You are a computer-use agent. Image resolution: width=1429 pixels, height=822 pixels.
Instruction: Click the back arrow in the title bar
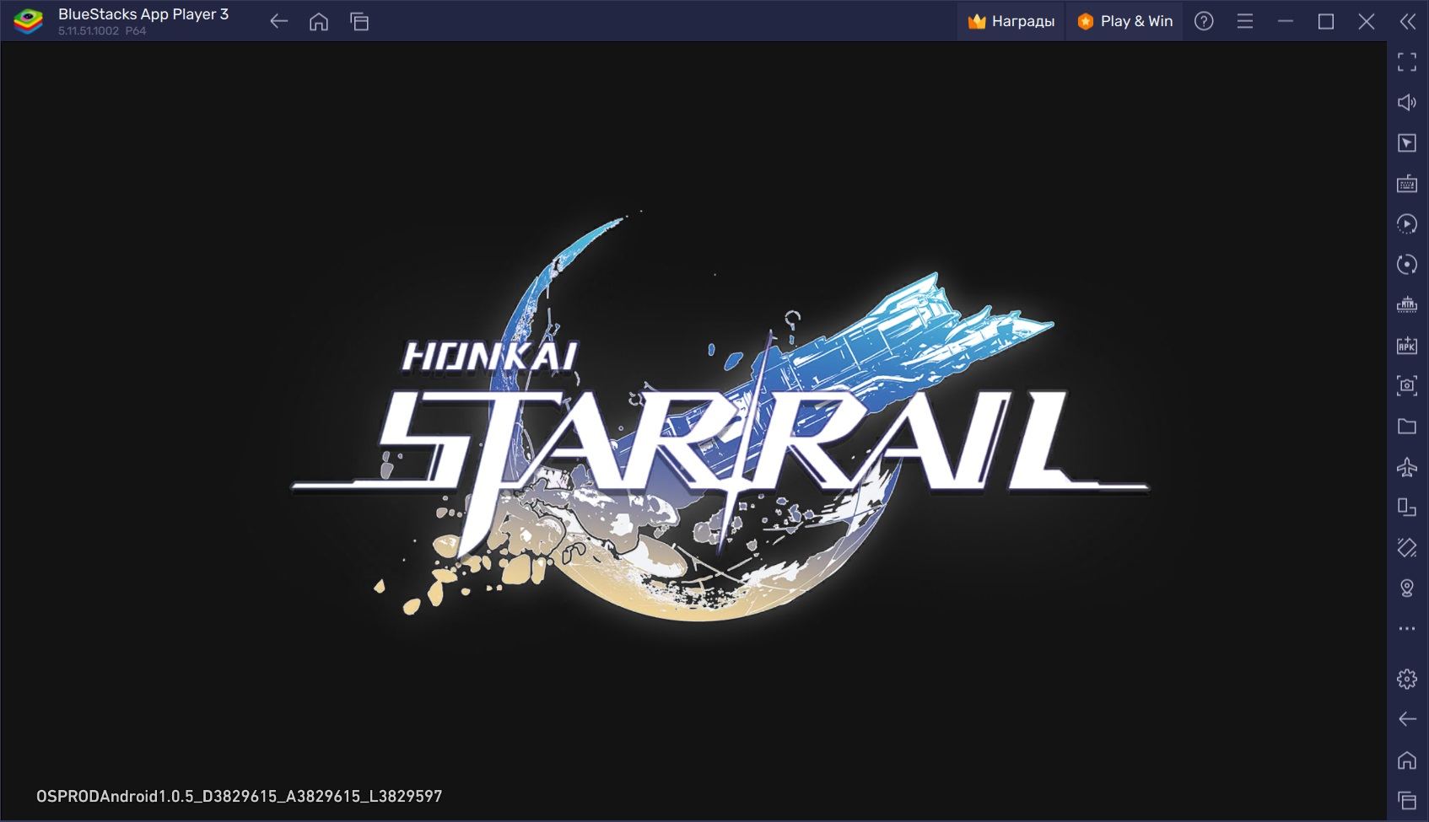[x=278, y=22]
